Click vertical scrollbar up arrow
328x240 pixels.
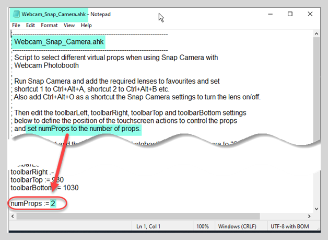point(317,33)
